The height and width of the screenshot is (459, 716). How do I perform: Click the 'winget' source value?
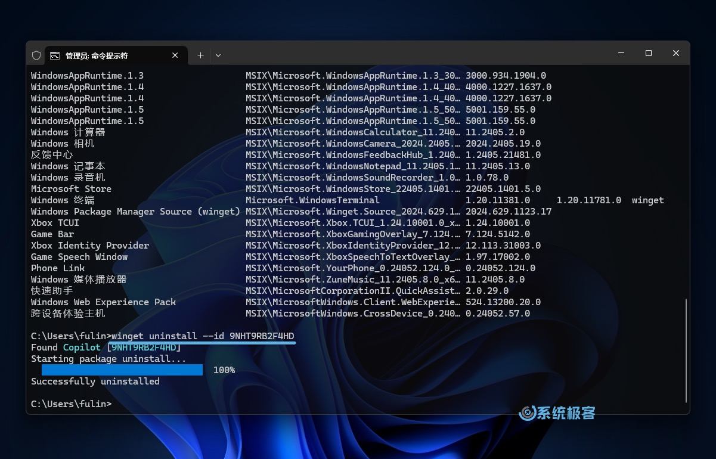click(x=648, y=200)
